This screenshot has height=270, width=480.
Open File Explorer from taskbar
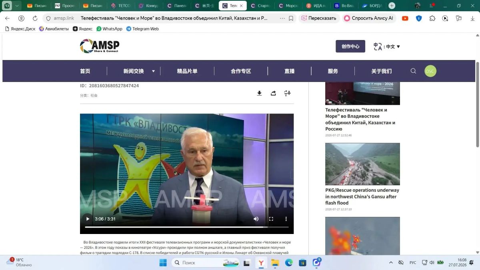[x=275, y=262]
